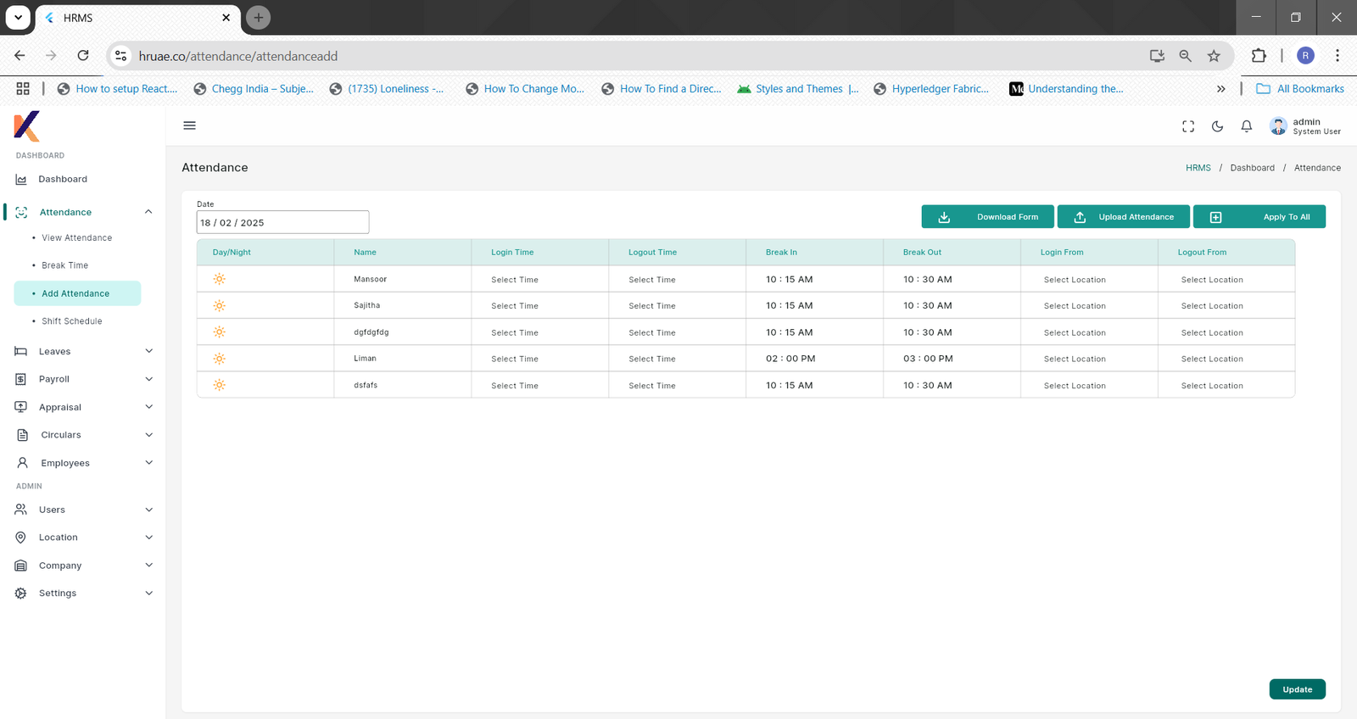This screenshot has width=1357, height=719.
Task: Reload the page in browser
Action: click(83, 56)
